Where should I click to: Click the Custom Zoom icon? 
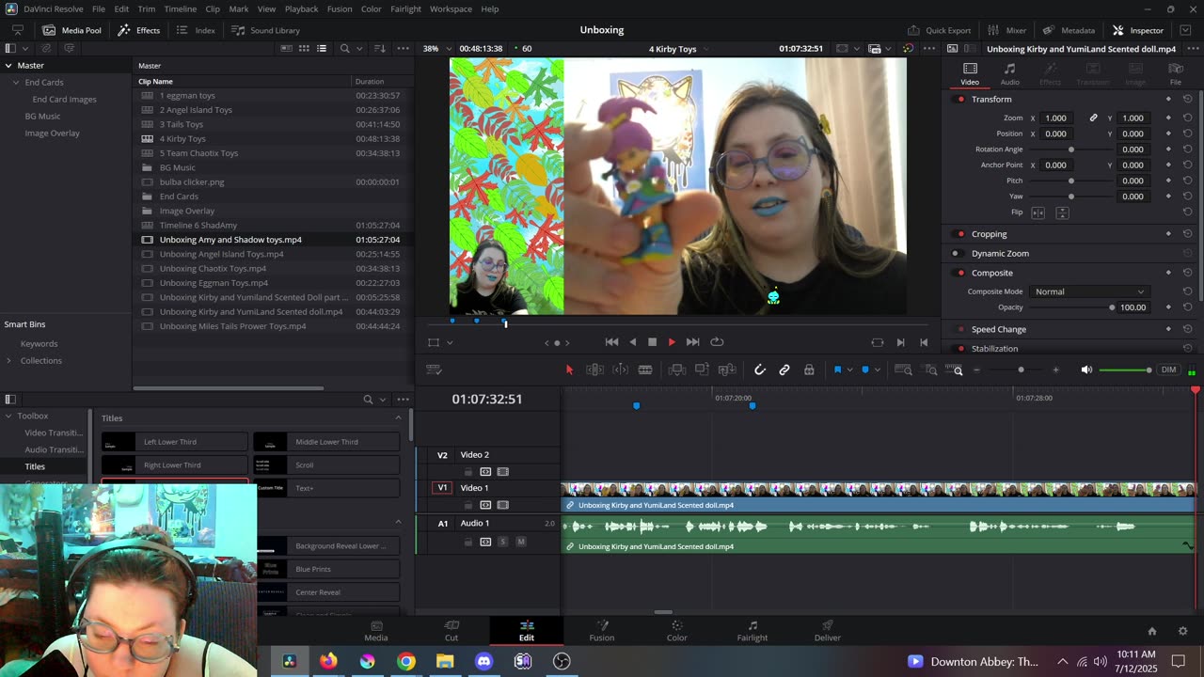tap(955, 370)
